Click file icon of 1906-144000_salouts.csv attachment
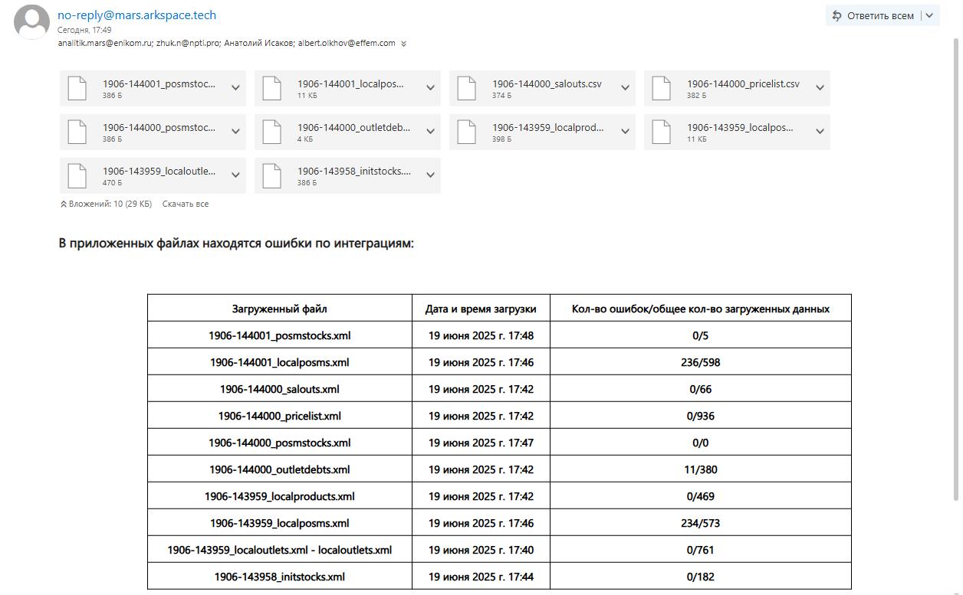The height and width of the screenshot is (595, 963). [x=466, y=88]
